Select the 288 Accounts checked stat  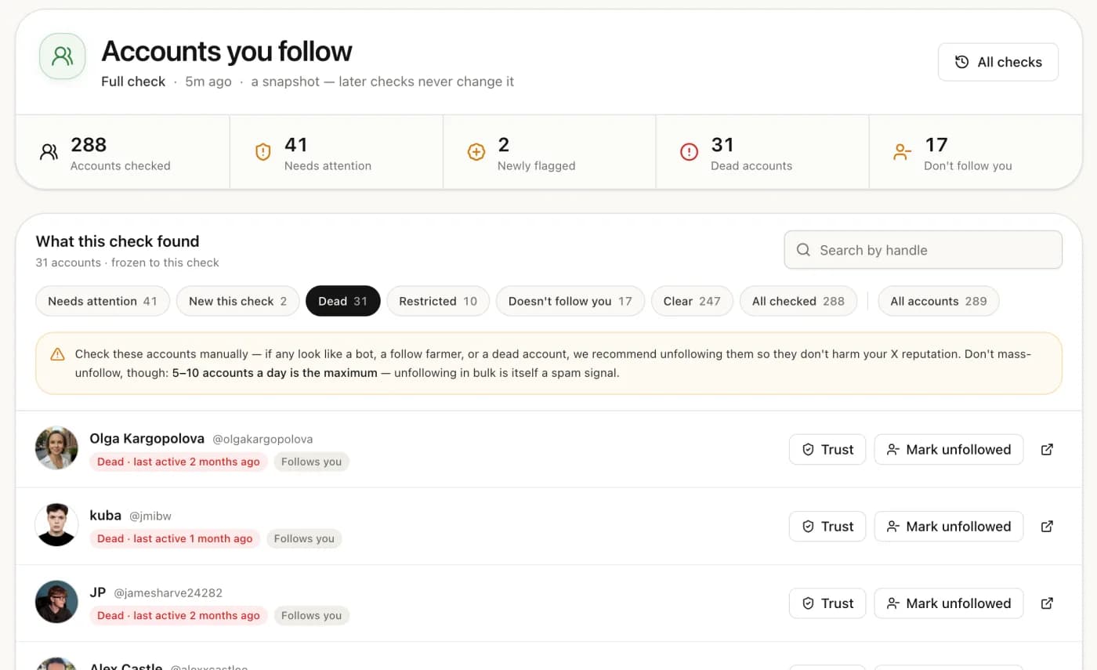click(x=123, y=152)
